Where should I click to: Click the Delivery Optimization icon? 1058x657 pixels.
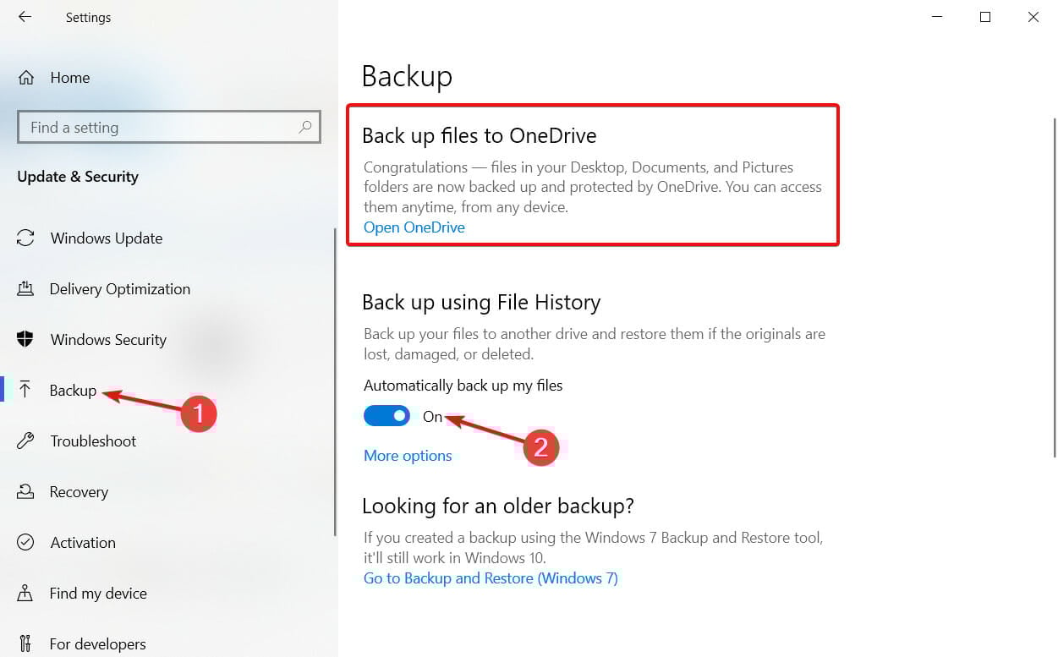25,289
